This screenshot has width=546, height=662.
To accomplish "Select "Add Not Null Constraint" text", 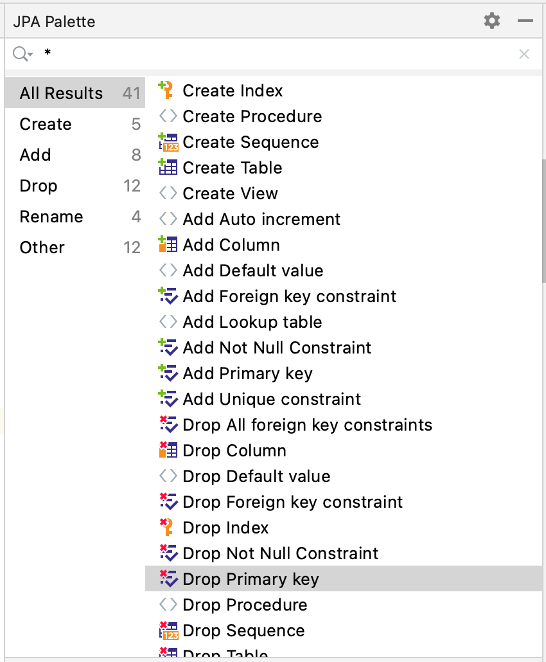I will (x=277, y=348).
